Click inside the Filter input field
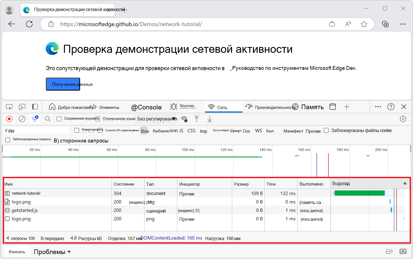Screen dimensions: 413x259 tap(36, 130)
